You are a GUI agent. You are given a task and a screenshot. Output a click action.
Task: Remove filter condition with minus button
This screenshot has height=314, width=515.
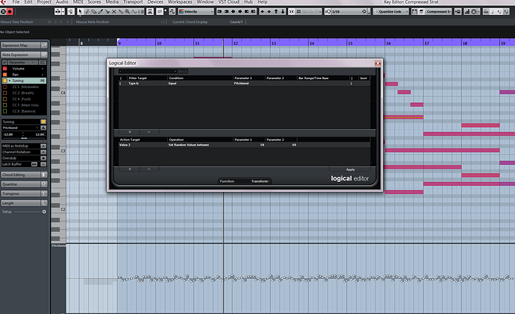point(149,131)
